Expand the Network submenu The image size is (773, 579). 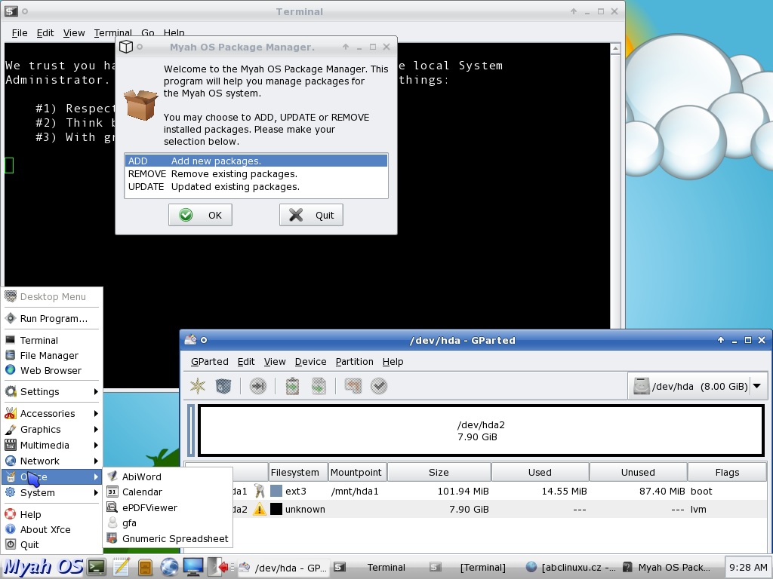(x=52, y=461)
